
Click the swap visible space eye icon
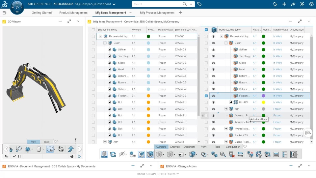(x=61, y=149)
